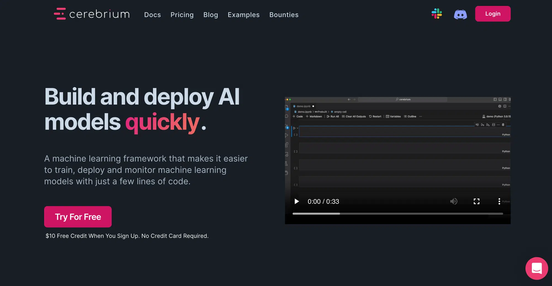Viewport: 552px width, 286px height.
Task: Mute the demo video audio
Action: pos(453,202)
